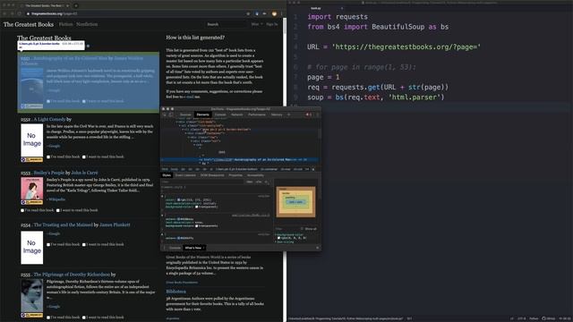The height and width of the screenshot is (322, 573).
Task: Select the What's New drawer tab
Action: [x=194, y=248]
